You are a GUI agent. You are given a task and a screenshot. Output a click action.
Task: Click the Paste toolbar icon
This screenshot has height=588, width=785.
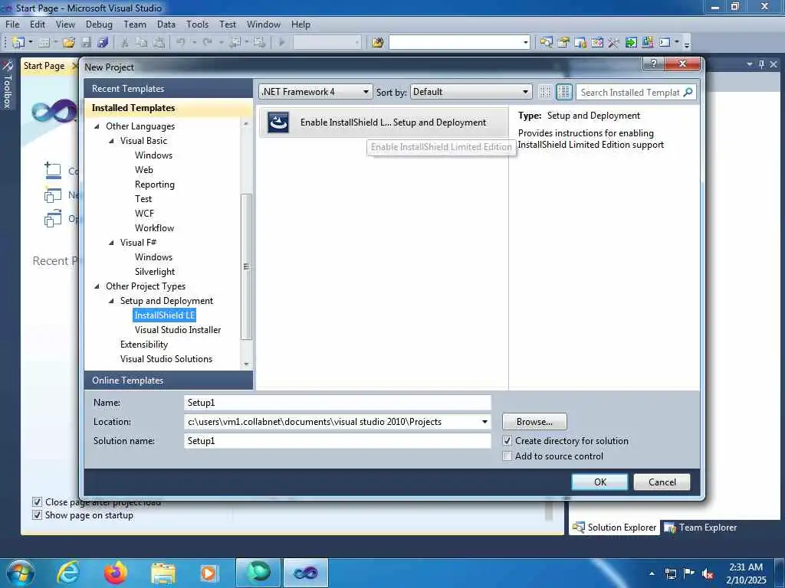(159, 43)
